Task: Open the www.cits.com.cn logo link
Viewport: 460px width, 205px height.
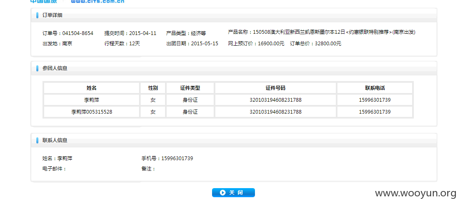Action: [x=97, y=2]
